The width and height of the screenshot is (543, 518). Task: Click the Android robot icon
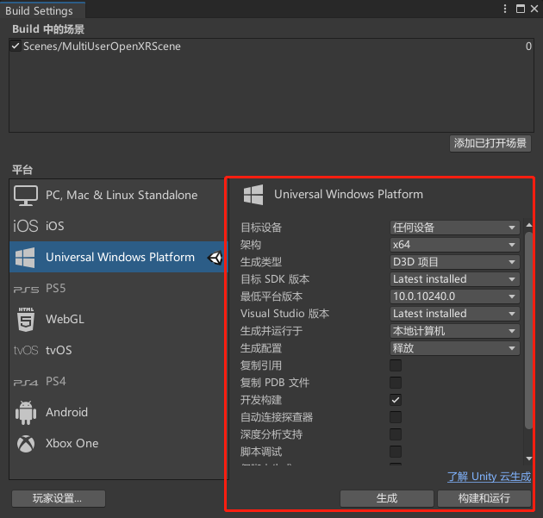26,412
